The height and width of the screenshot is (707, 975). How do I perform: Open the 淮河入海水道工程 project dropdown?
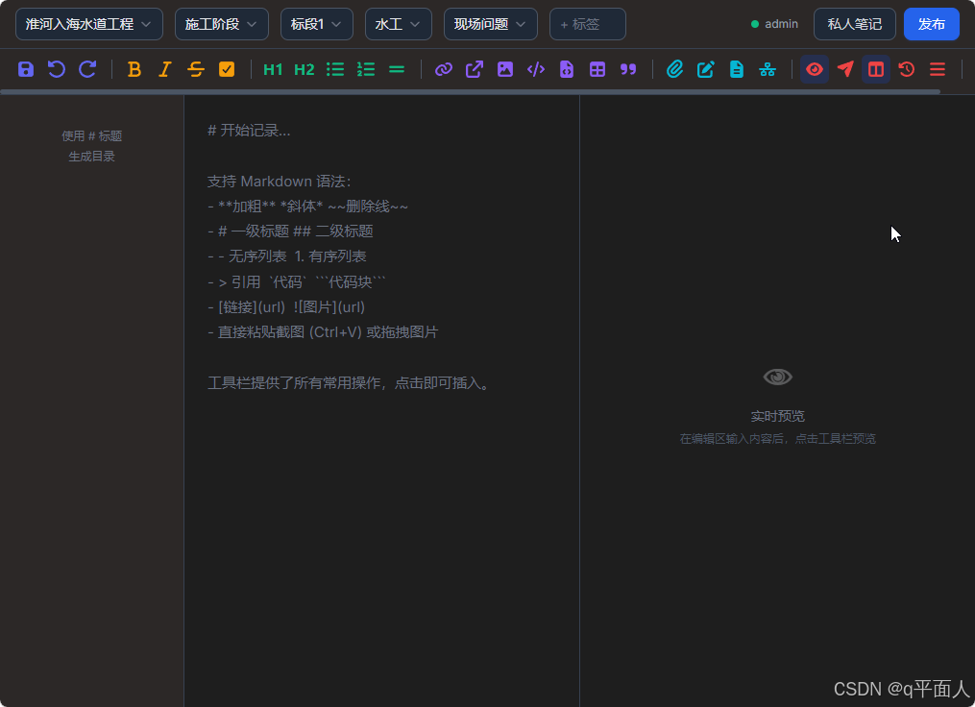coord(89,24)
